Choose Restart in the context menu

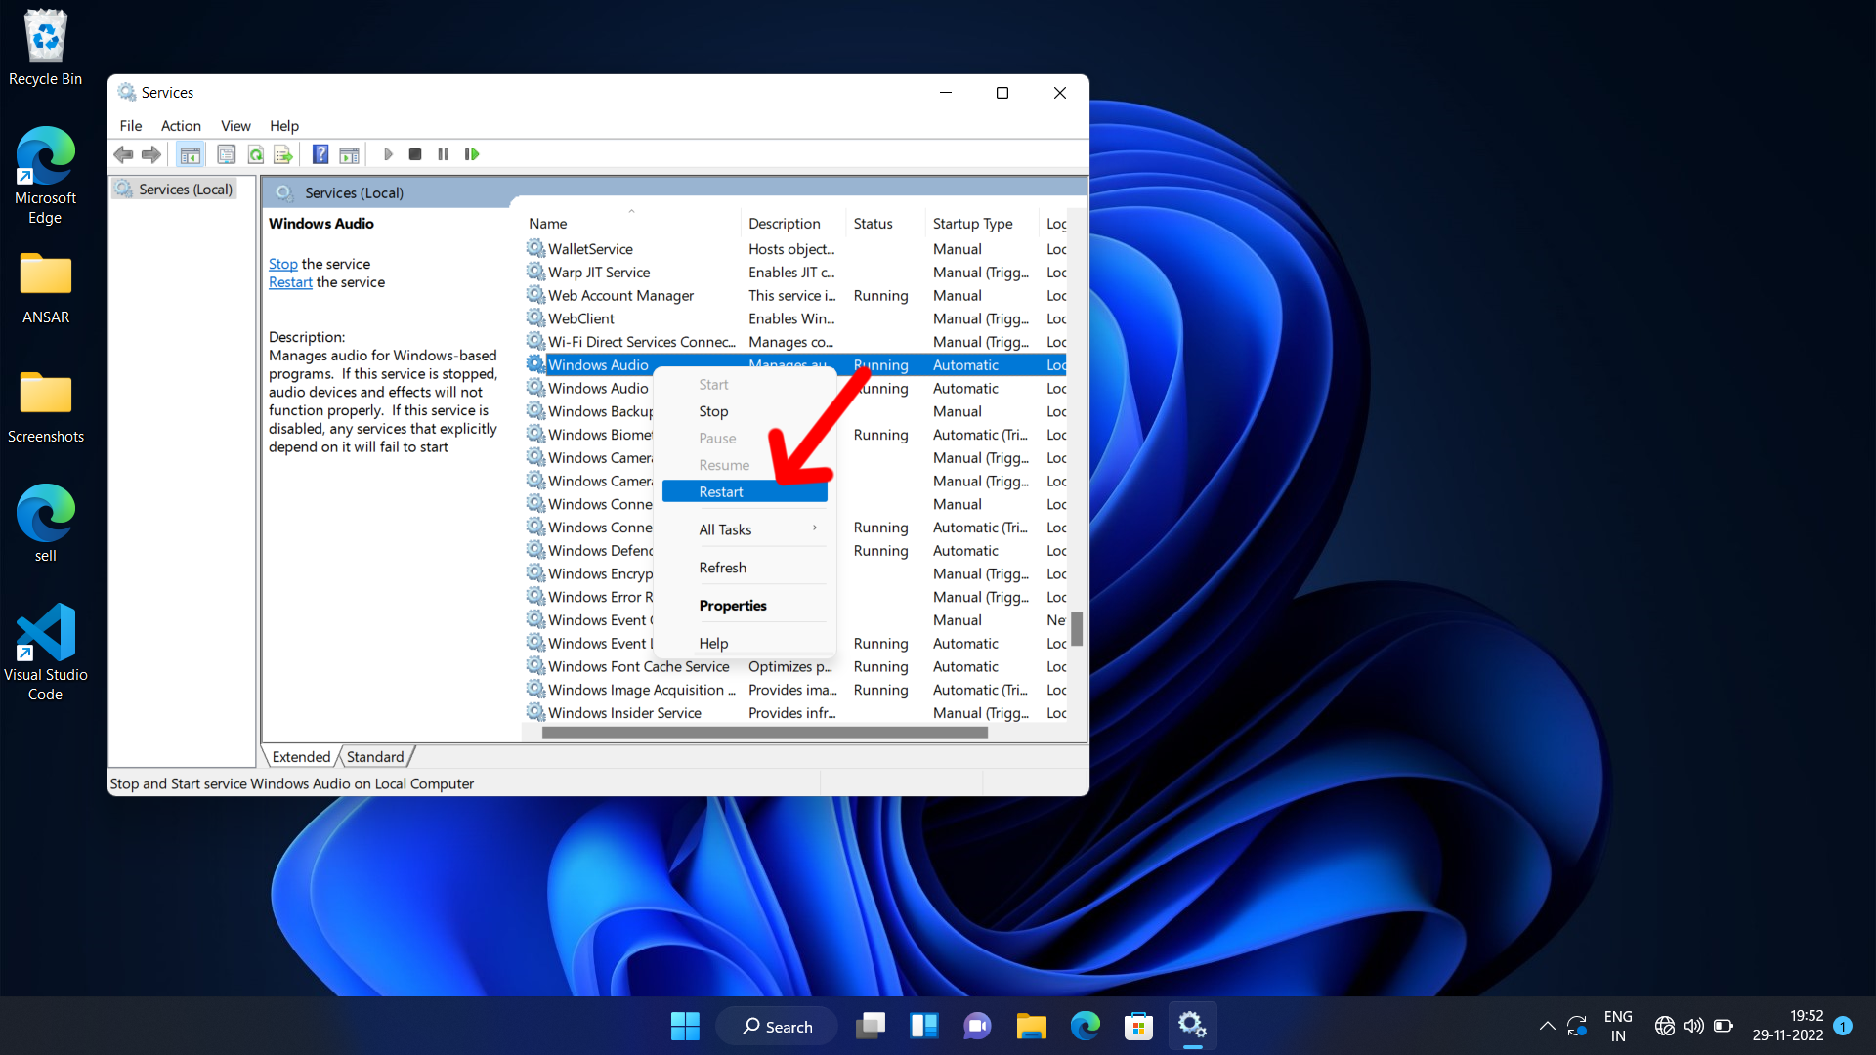[x=745, y=492]
